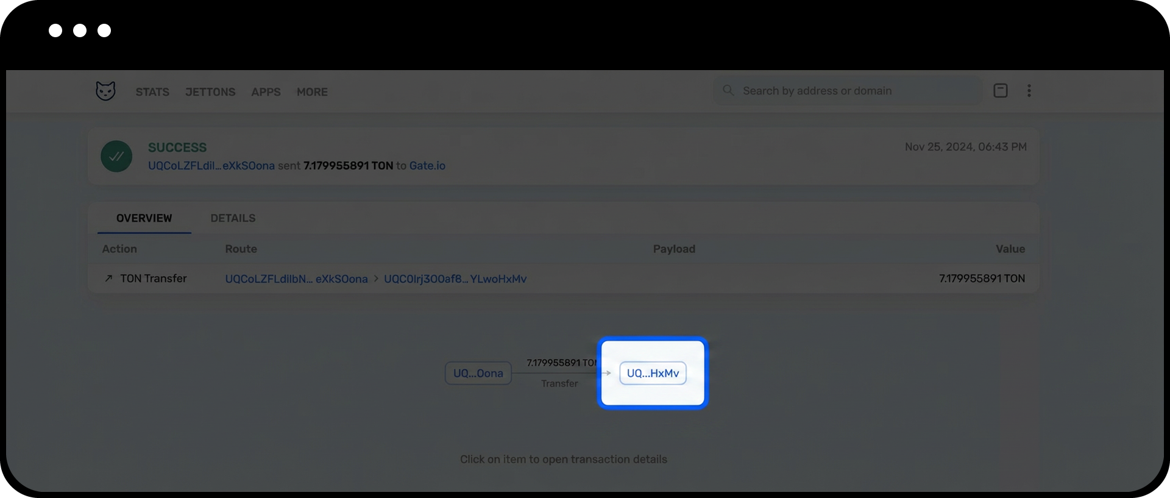Open the UQC0Irj3O0af8 route recipient address

tap(455, 279)
